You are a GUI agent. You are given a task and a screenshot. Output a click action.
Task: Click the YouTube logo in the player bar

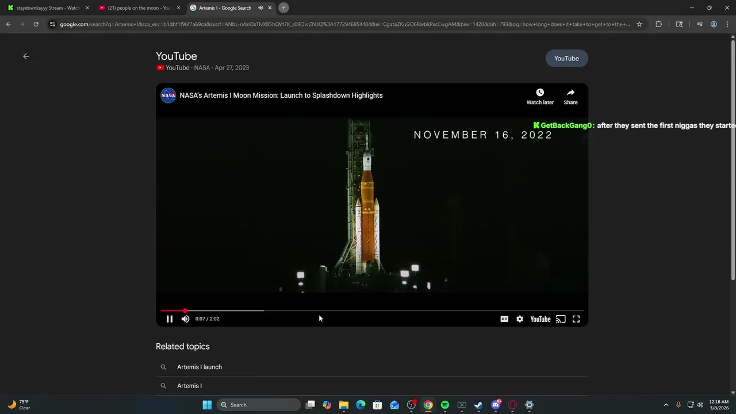[x=540, y=319]
